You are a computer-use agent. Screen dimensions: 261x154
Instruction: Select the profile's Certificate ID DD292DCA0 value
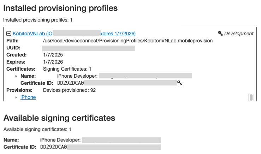pyautogui.click(x=70, y=83)
